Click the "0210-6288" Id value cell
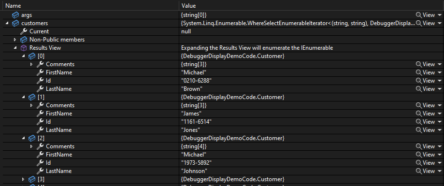444x186 pixels. click(x=297, y=81)
